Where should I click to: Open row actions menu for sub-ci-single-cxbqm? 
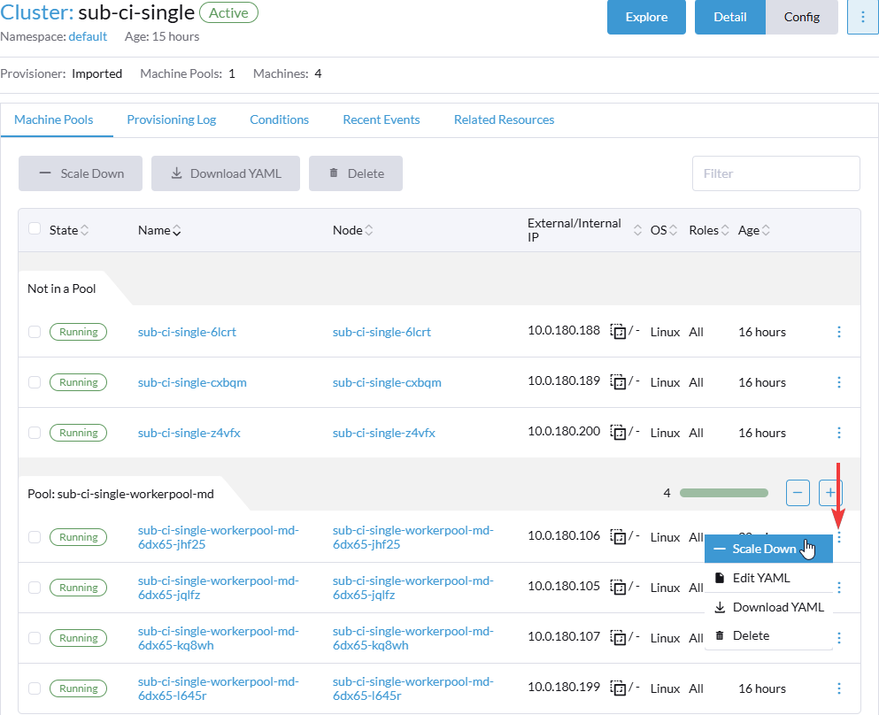[x=839, y=383]
